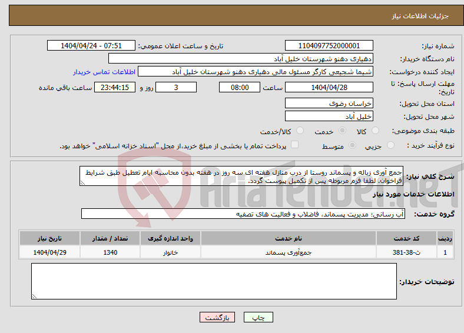Click the service name cell جمع‌آوری پسماند
The width and height of the screenshot is (464, 333).
288,252
